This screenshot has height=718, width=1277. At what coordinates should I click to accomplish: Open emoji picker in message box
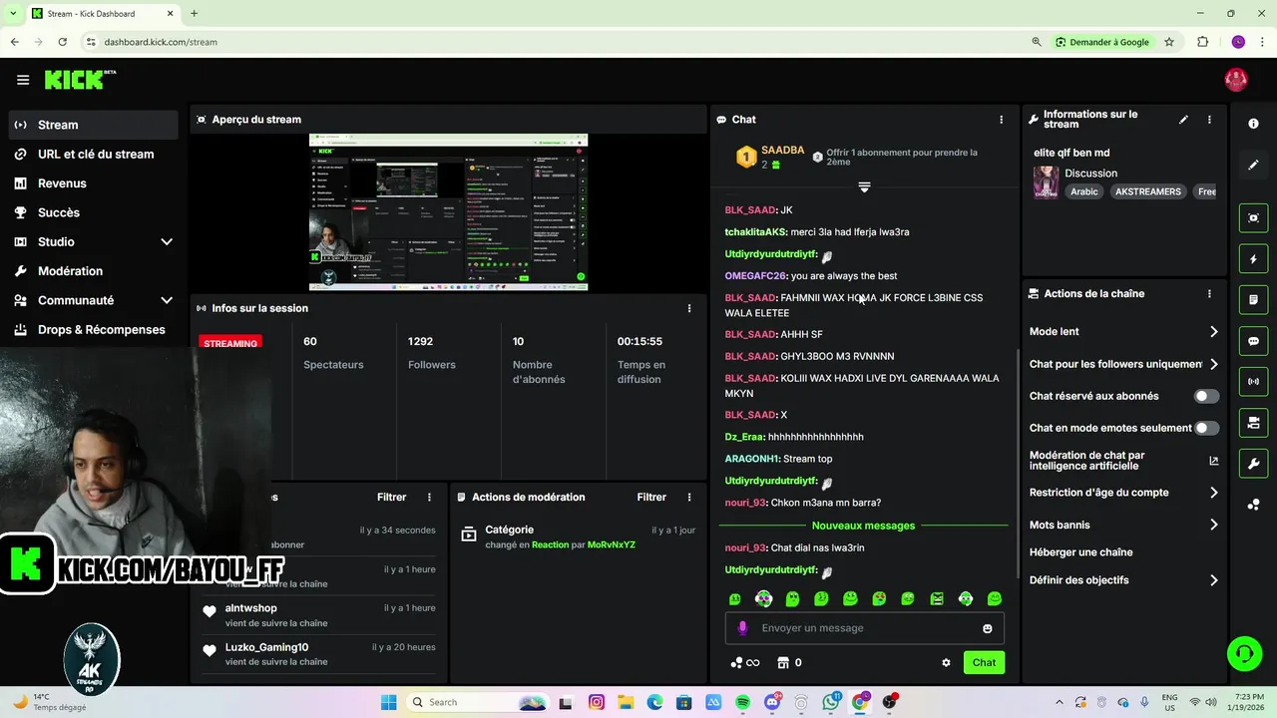click(988, 628)
